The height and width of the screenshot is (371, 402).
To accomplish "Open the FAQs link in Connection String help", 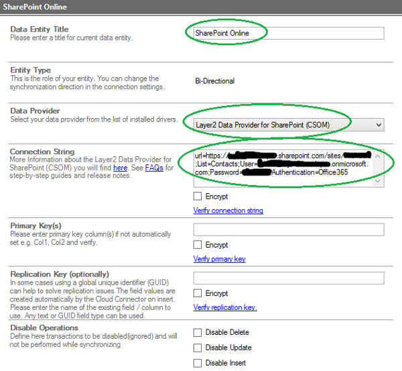I will click(155, 168).
